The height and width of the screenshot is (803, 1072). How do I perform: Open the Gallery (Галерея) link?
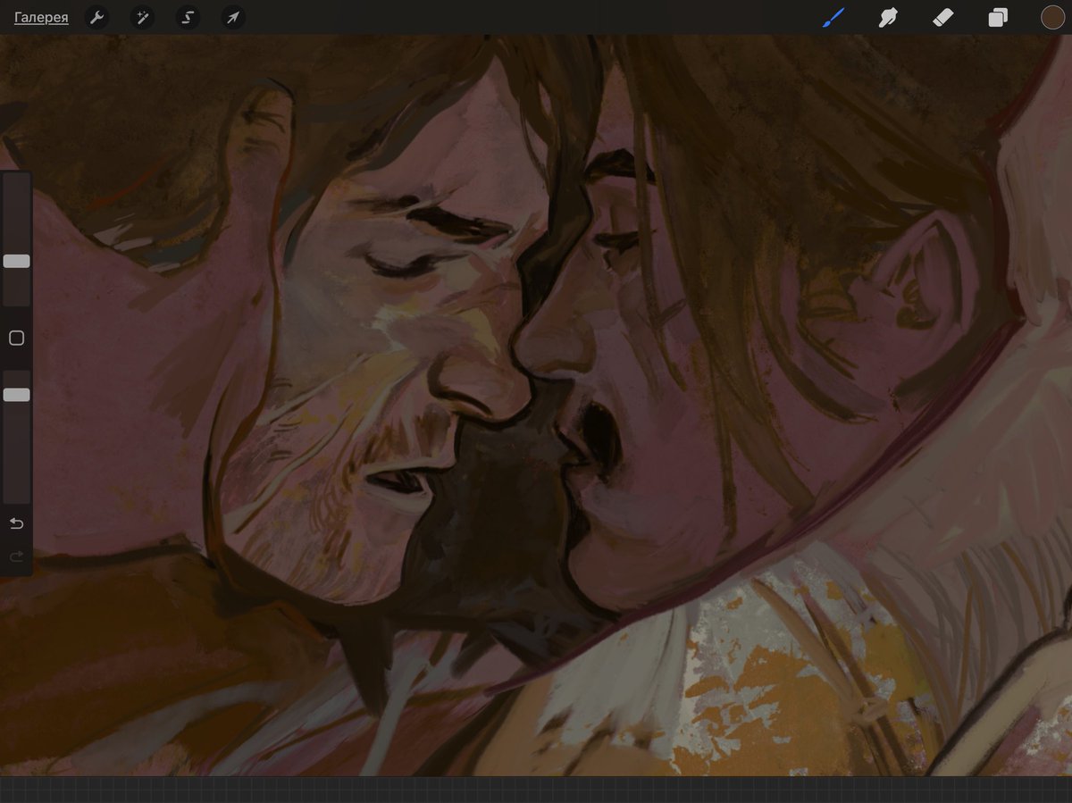click(41, 17)
